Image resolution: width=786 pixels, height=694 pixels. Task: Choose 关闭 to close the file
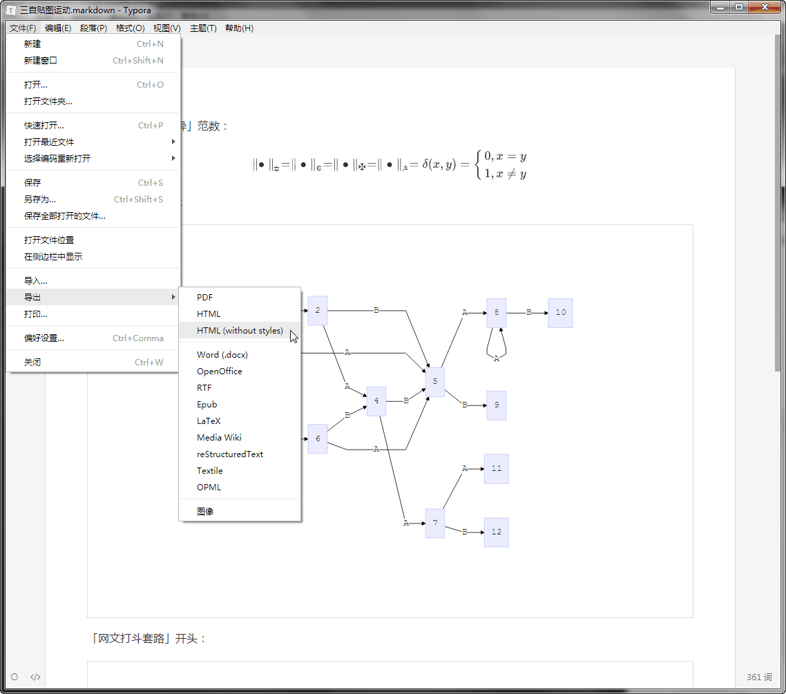click(93, 363)
